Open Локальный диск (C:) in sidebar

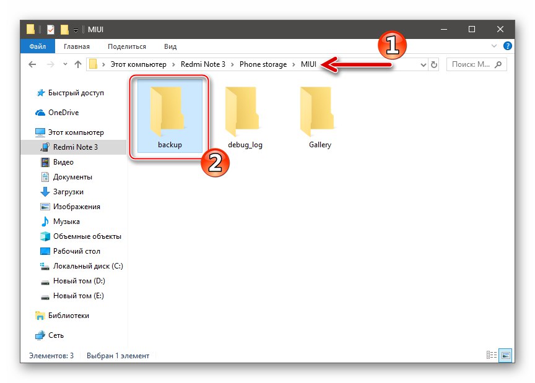click(x=82, y=266)
